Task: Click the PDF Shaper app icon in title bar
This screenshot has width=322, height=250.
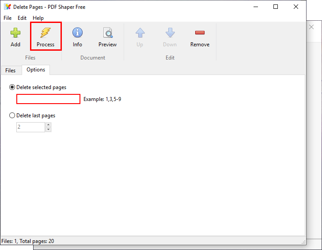Action: 8,7
